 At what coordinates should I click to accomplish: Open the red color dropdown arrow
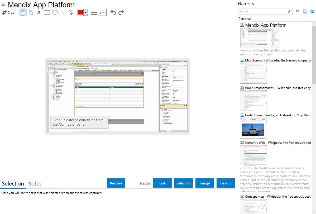coord(85,12)
